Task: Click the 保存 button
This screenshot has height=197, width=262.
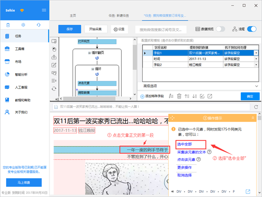Action: pyautogui.click(x=70, y=29)
